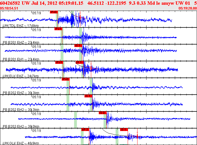
Task: Select the iPc0 pick flag on UW TDL trace
Action: click(x=54, y=12)
